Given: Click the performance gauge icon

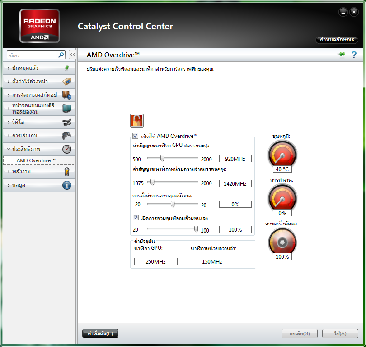Looking at the screenshot, I should (67, 149).
